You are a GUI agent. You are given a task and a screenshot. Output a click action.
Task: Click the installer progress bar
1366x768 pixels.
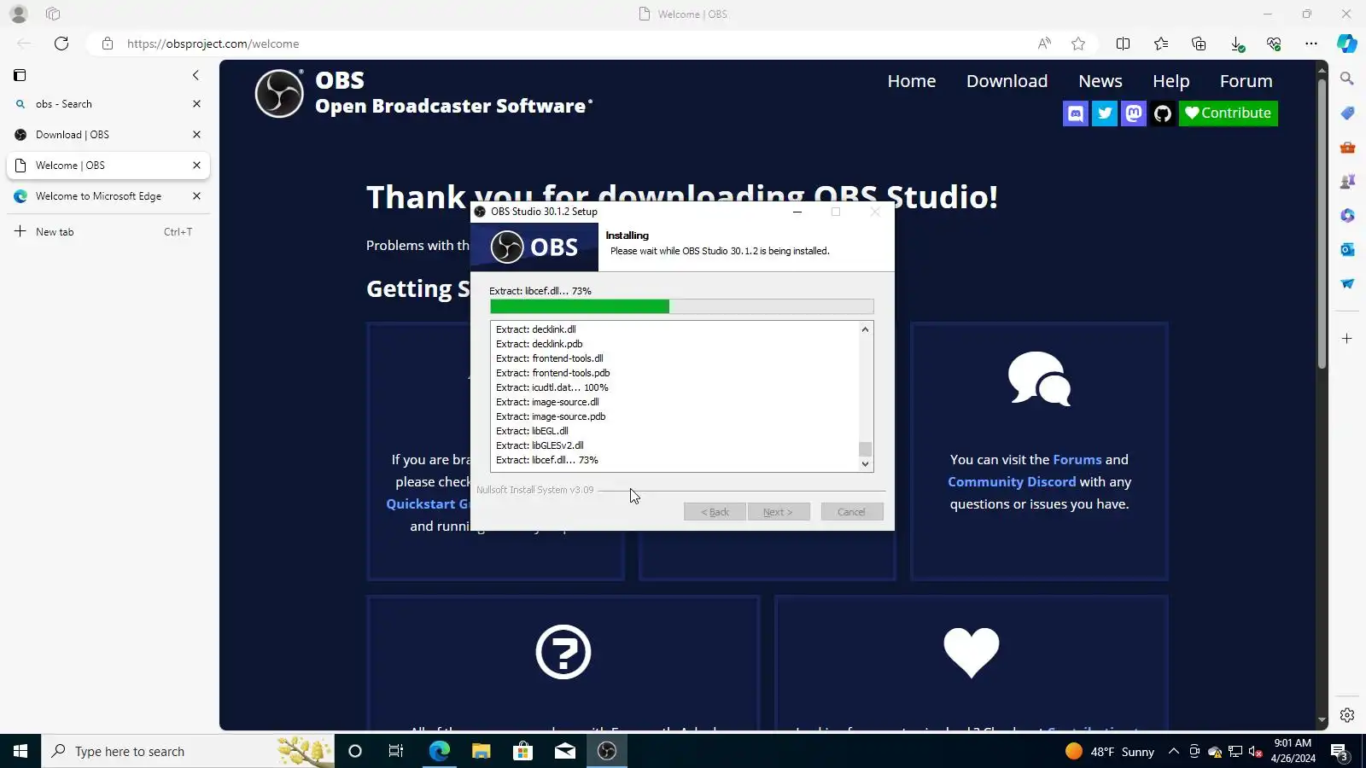point(681,306)
